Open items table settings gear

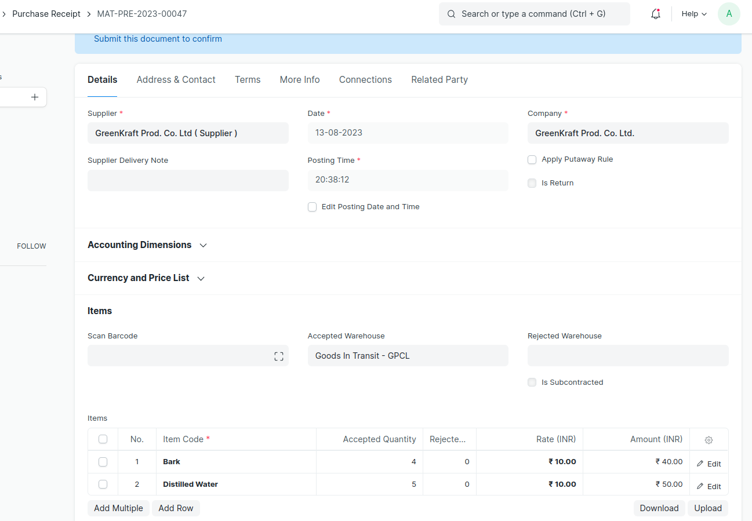709,440
